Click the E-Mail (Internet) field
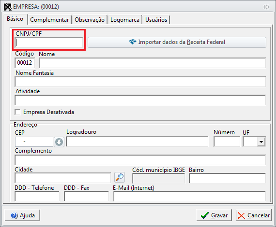Image resolution: width=276 pixels, height=227 pixels. 190,196
